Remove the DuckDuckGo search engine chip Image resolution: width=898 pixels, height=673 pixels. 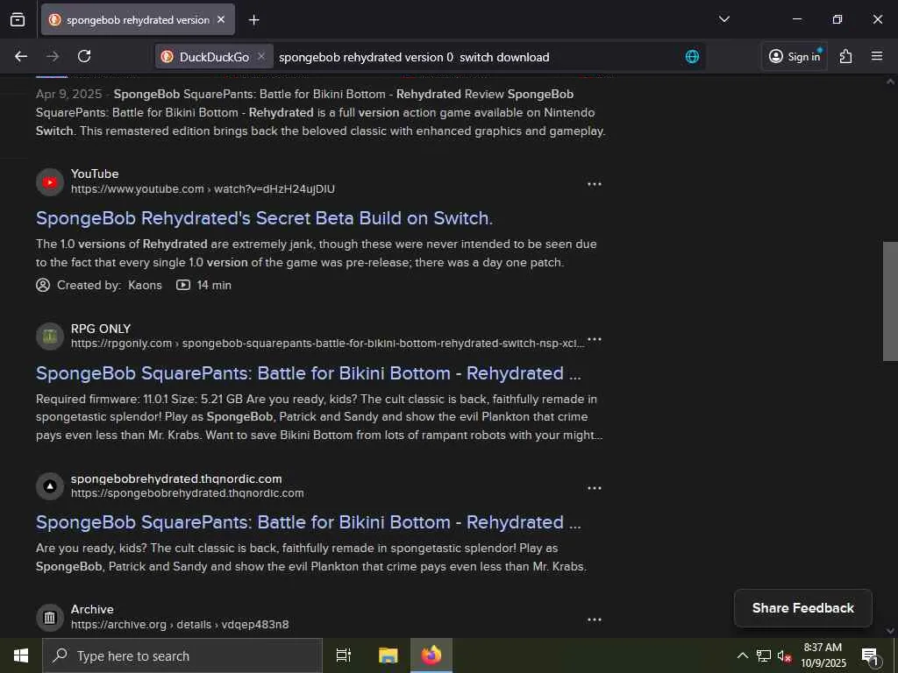click(261, 56)
